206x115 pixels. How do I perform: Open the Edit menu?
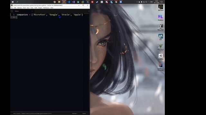15,8
